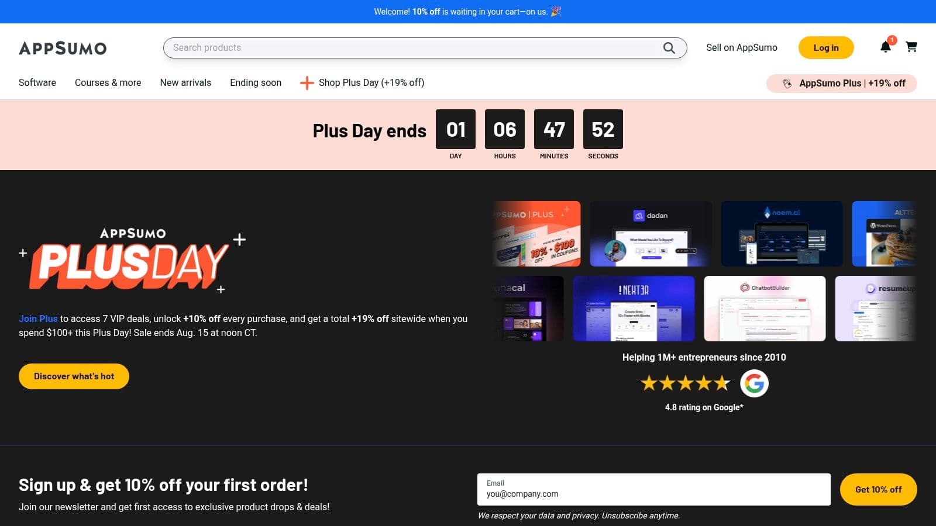
Task: Open the Sell on AppSumo link
Action: click(x=742, y=48)
